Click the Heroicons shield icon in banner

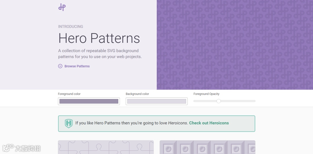point(69,124)
